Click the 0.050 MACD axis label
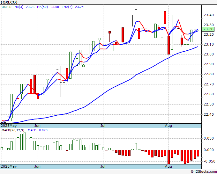This screenshot has width=217, height=174. (209, 139)
